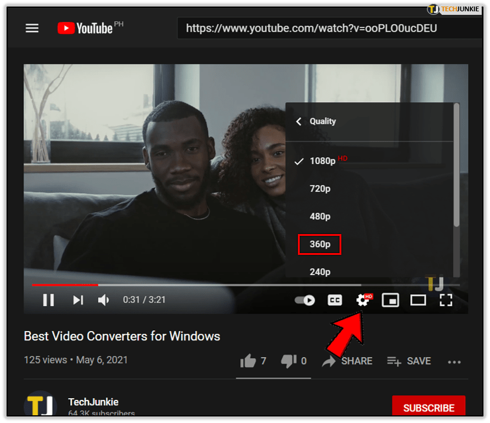
Task: Toggle closed captions on
Action: coord(335,300)
